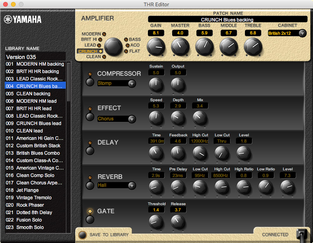Click the Save to Library round button
Screen dimensions: 313x243
click(82, 235)
